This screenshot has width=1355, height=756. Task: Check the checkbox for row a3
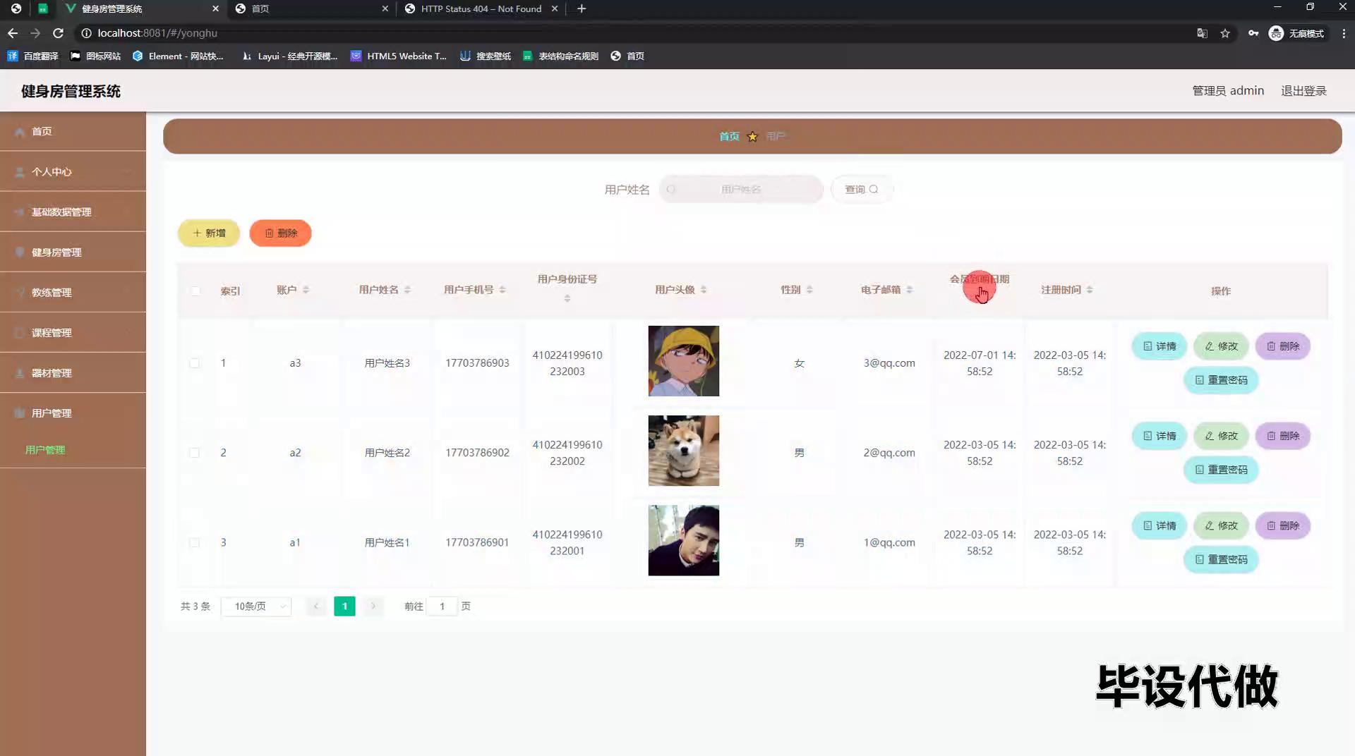click(x=195, y=363)
